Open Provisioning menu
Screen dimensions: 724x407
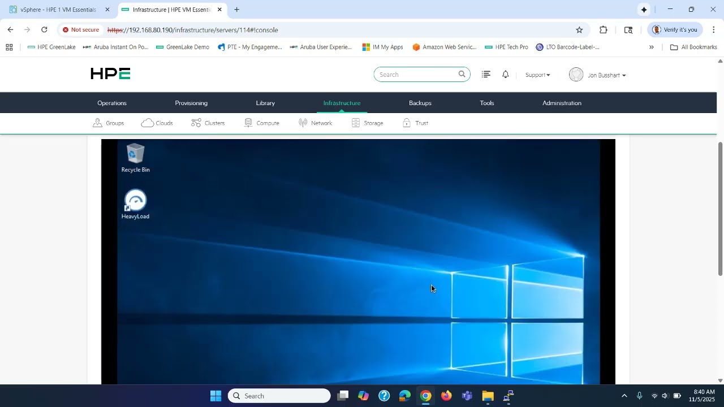click(191, 103)
